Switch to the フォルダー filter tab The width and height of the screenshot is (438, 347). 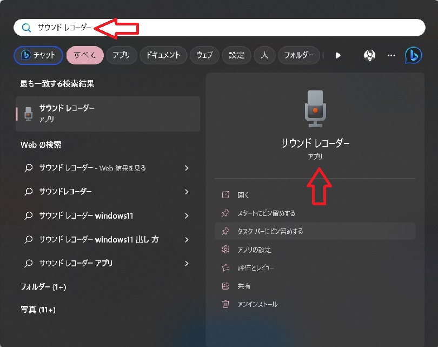coord(299,55)
